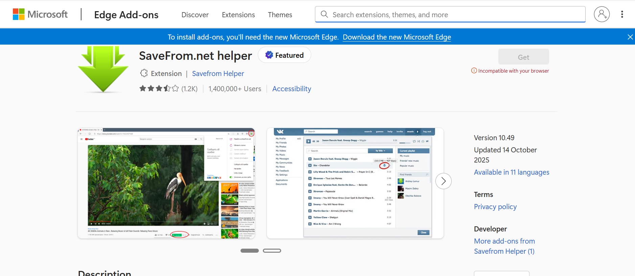Open the Edge Add-ons home link
Screen dimensions: 635x276
click(x=126, y=15)
